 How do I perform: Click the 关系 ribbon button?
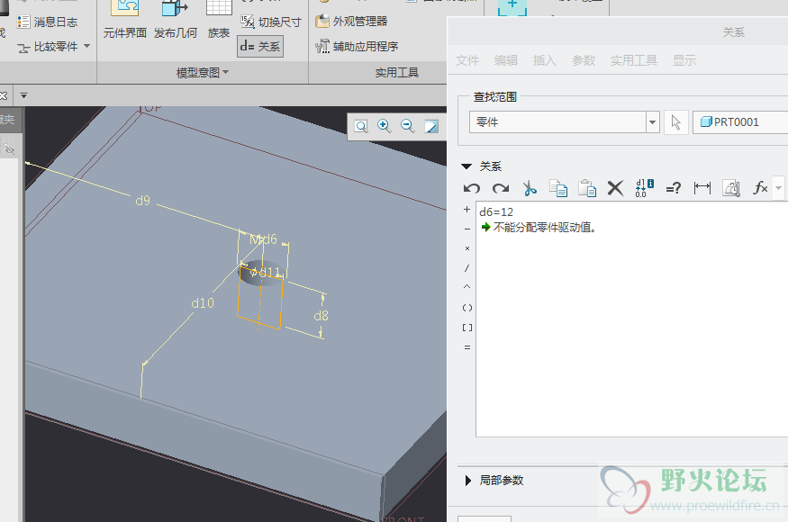260,46
